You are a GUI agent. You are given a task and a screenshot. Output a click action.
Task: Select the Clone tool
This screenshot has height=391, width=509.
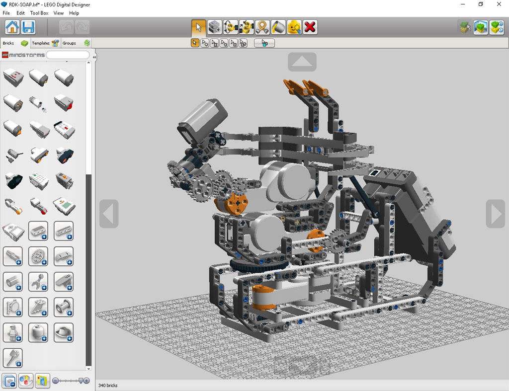pos(215,27)
